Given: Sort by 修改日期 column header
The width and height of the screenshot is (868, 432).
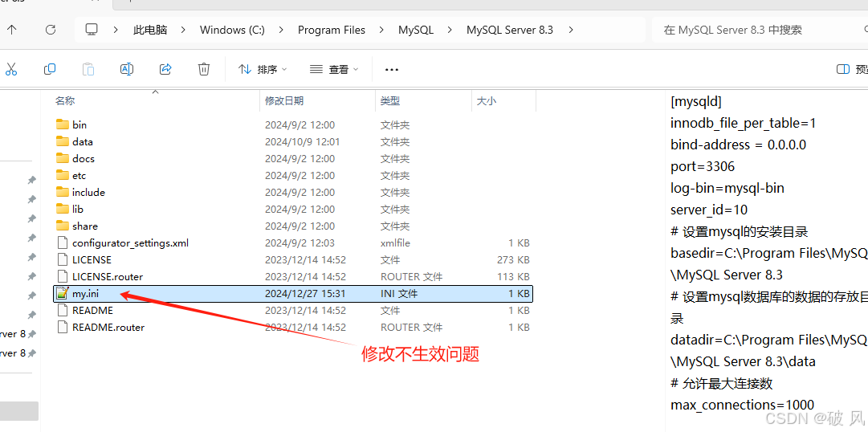Looking at the screenshot, I should [x=284, y=101].
